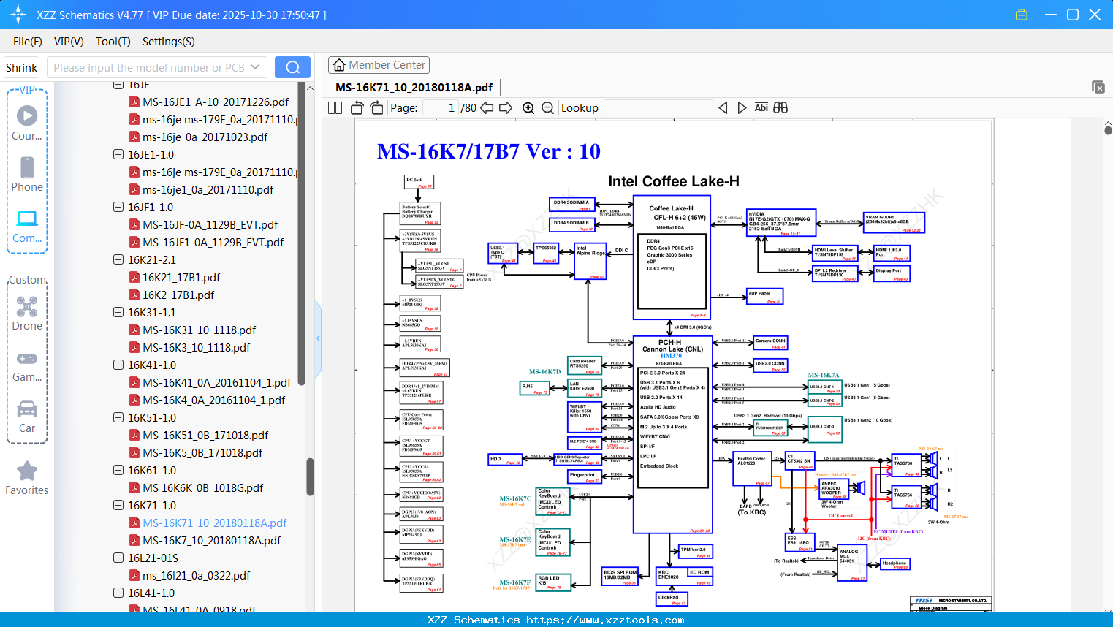The image size is (1113, 627).
Task: Open MS 16K6K_0B_1018G.pdf
Action: pos(203,488)
